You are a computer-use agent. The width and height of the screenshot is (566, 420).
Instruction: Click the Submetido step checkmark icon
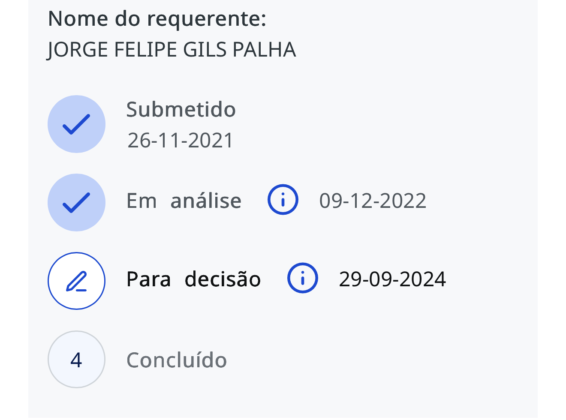tap(76, 124)
